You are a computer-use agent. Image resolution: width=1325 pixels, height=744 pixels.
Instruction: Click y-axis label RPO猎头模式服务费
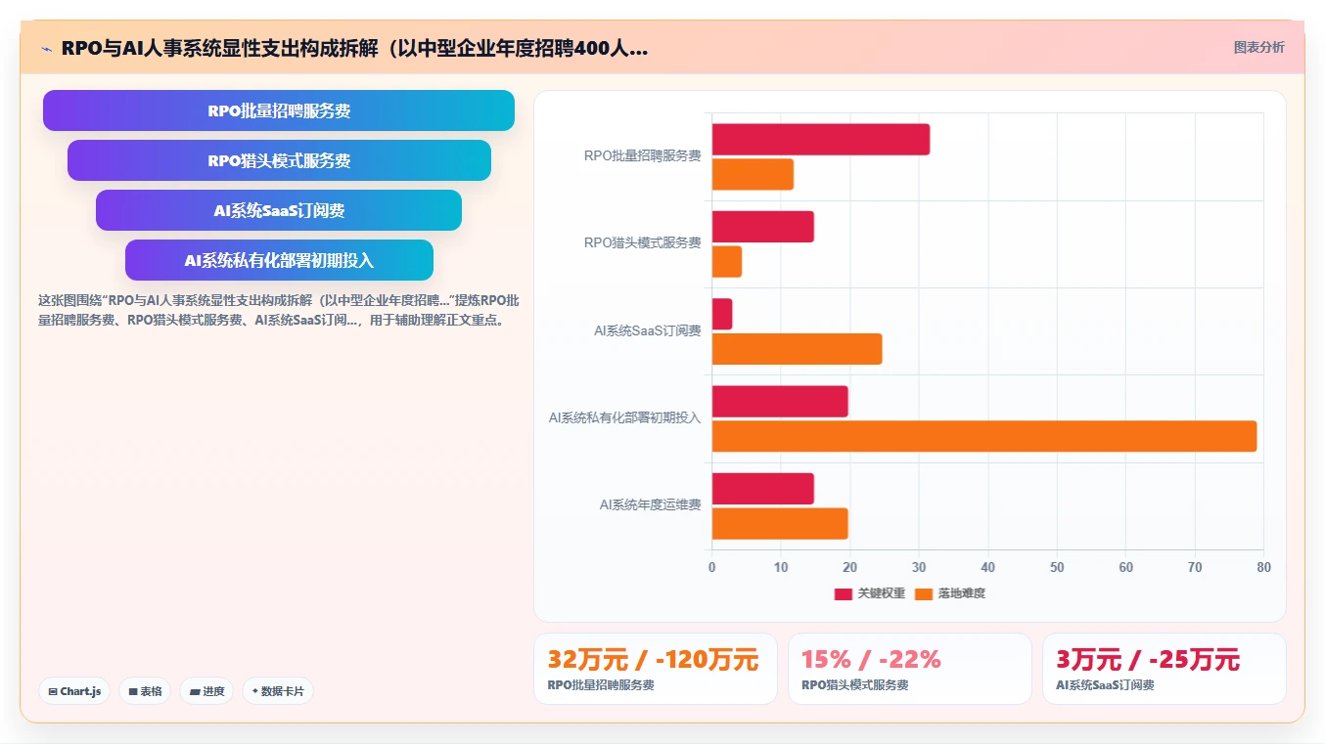pyautogui.click(x=642, y=242)
